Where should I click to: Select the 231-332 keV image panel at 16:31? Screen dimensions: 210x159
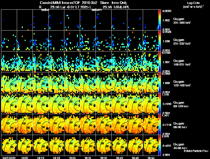point(88,41)
